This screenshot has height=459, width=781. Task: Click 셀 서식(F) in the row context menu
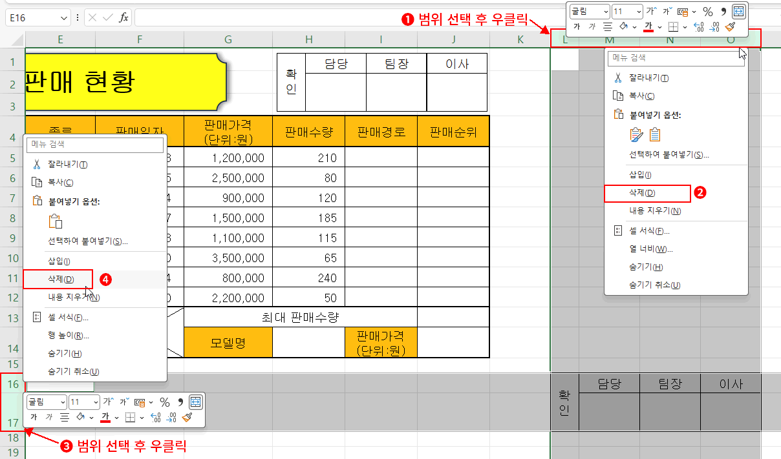68,318
